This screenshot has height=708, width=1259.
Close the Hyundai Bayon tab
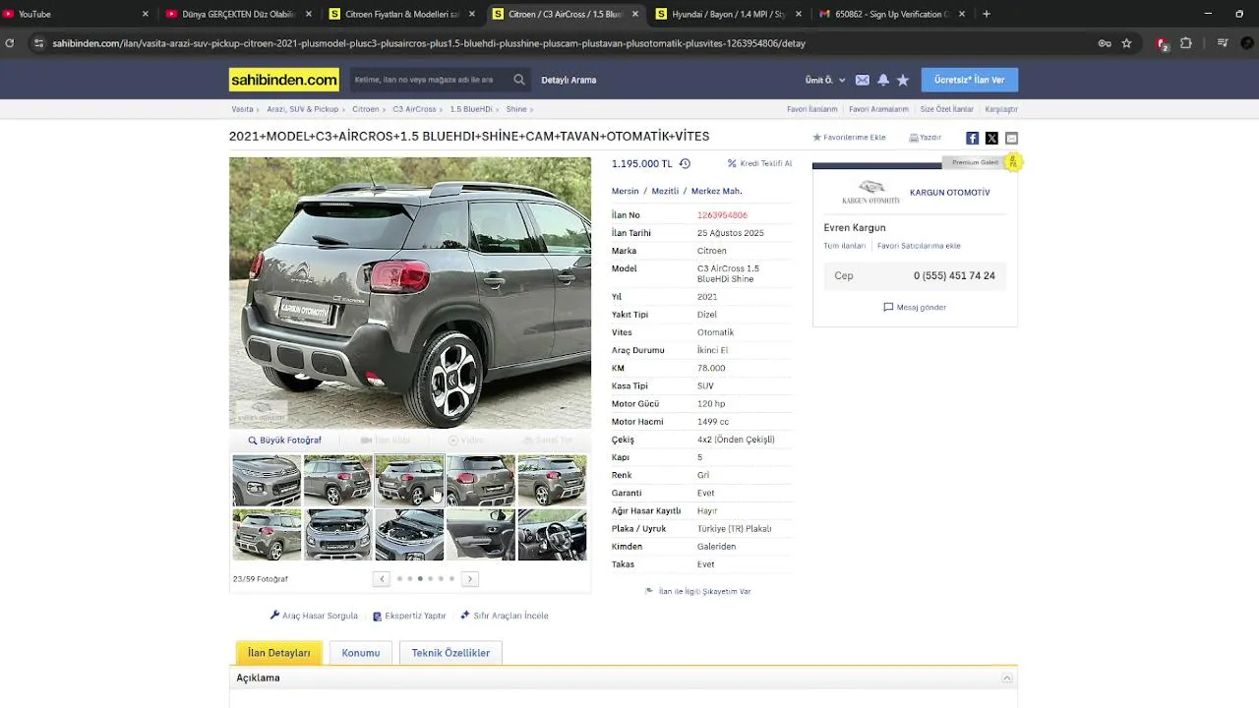pyautogui.click(x=798, y=14)
